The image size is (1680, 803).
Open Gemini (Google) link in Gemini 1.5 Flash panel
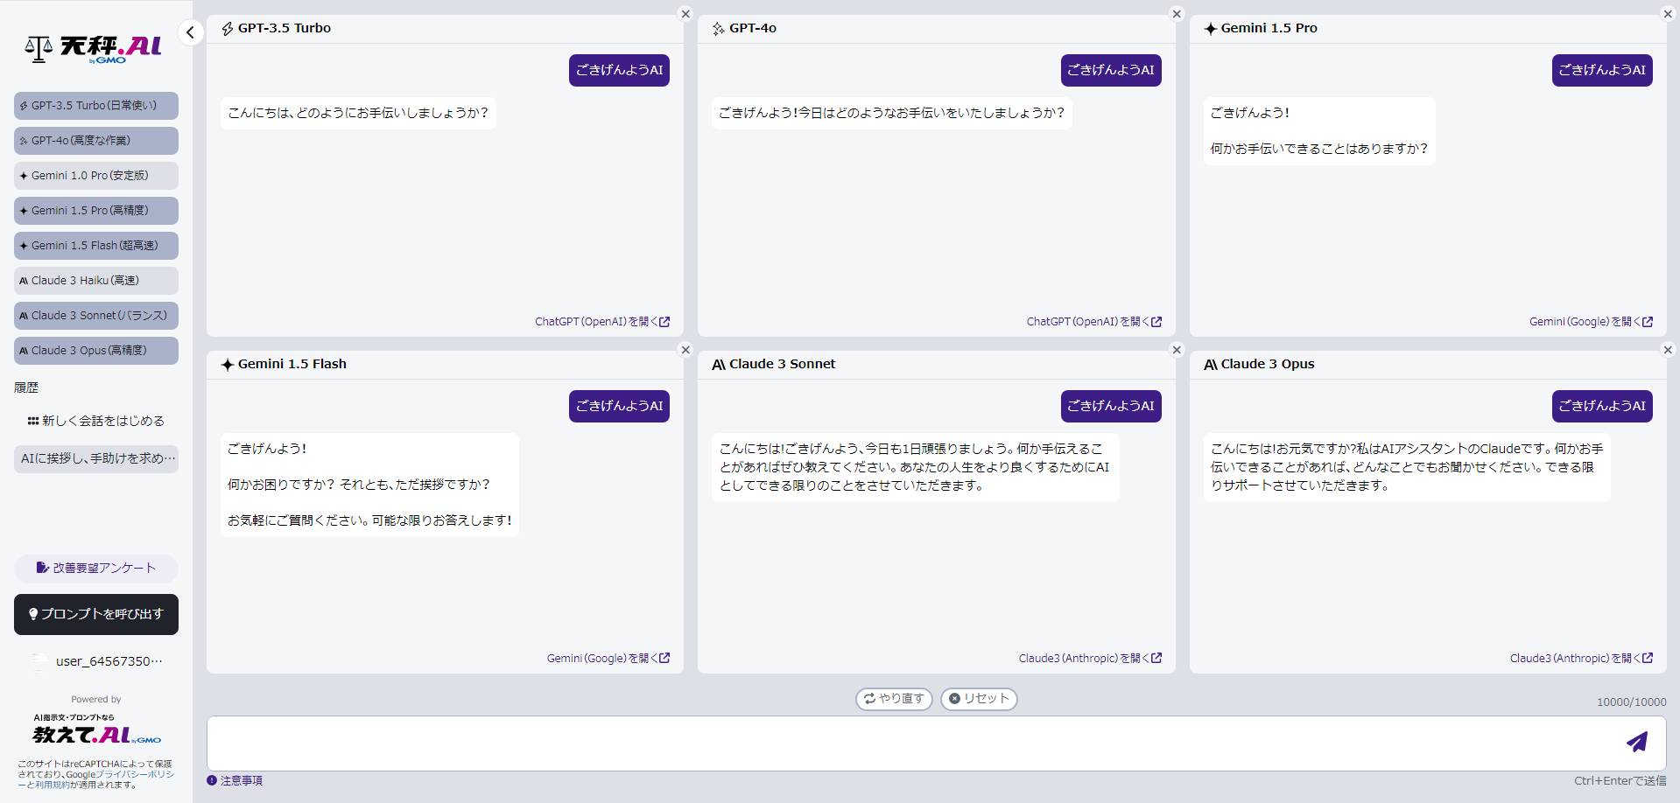(x=608, y=658)
